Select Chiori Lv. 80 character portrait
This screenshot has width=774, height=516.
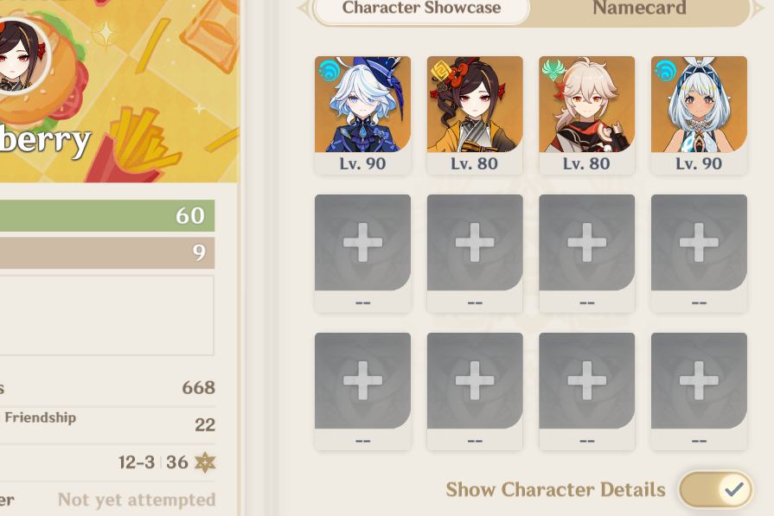475,115
